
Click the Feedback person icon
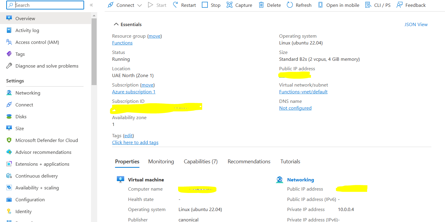[400, 5]
